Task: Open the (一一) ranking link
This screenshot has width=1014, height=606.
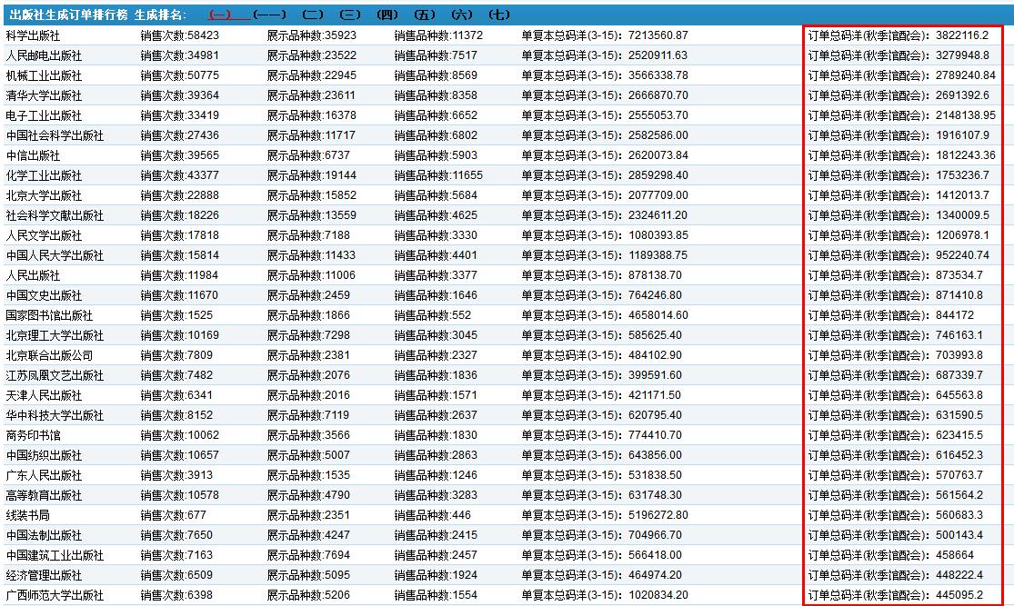Action: point(269,15)
